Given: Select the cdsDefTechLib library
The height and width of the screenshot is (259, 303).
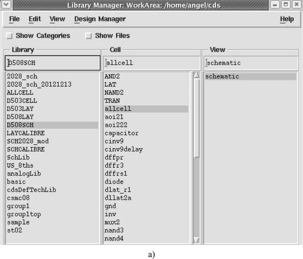Looking at the screenshot, I should tap(31, 190).
